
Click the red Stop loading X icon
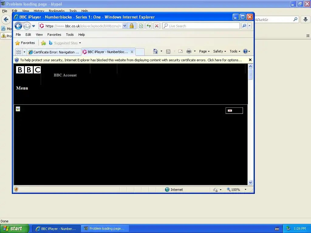click(x=157, y=26)
